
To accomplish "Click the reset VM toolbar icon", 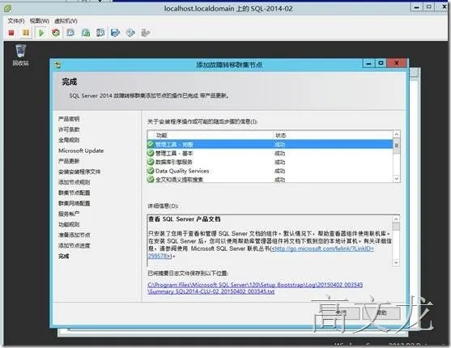I will [56, 33].
